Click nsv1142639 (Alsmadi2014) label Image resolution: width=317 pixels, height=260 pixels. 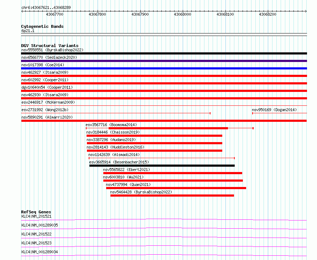click(114, 155)
